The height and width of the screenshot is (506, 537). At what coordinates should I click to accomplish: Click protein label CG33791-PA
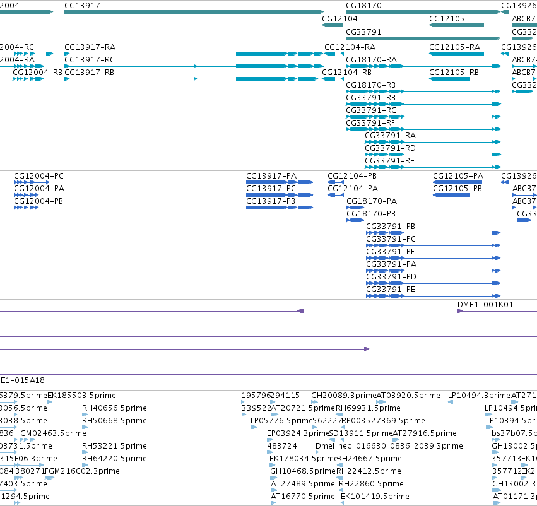coord(391,264)
